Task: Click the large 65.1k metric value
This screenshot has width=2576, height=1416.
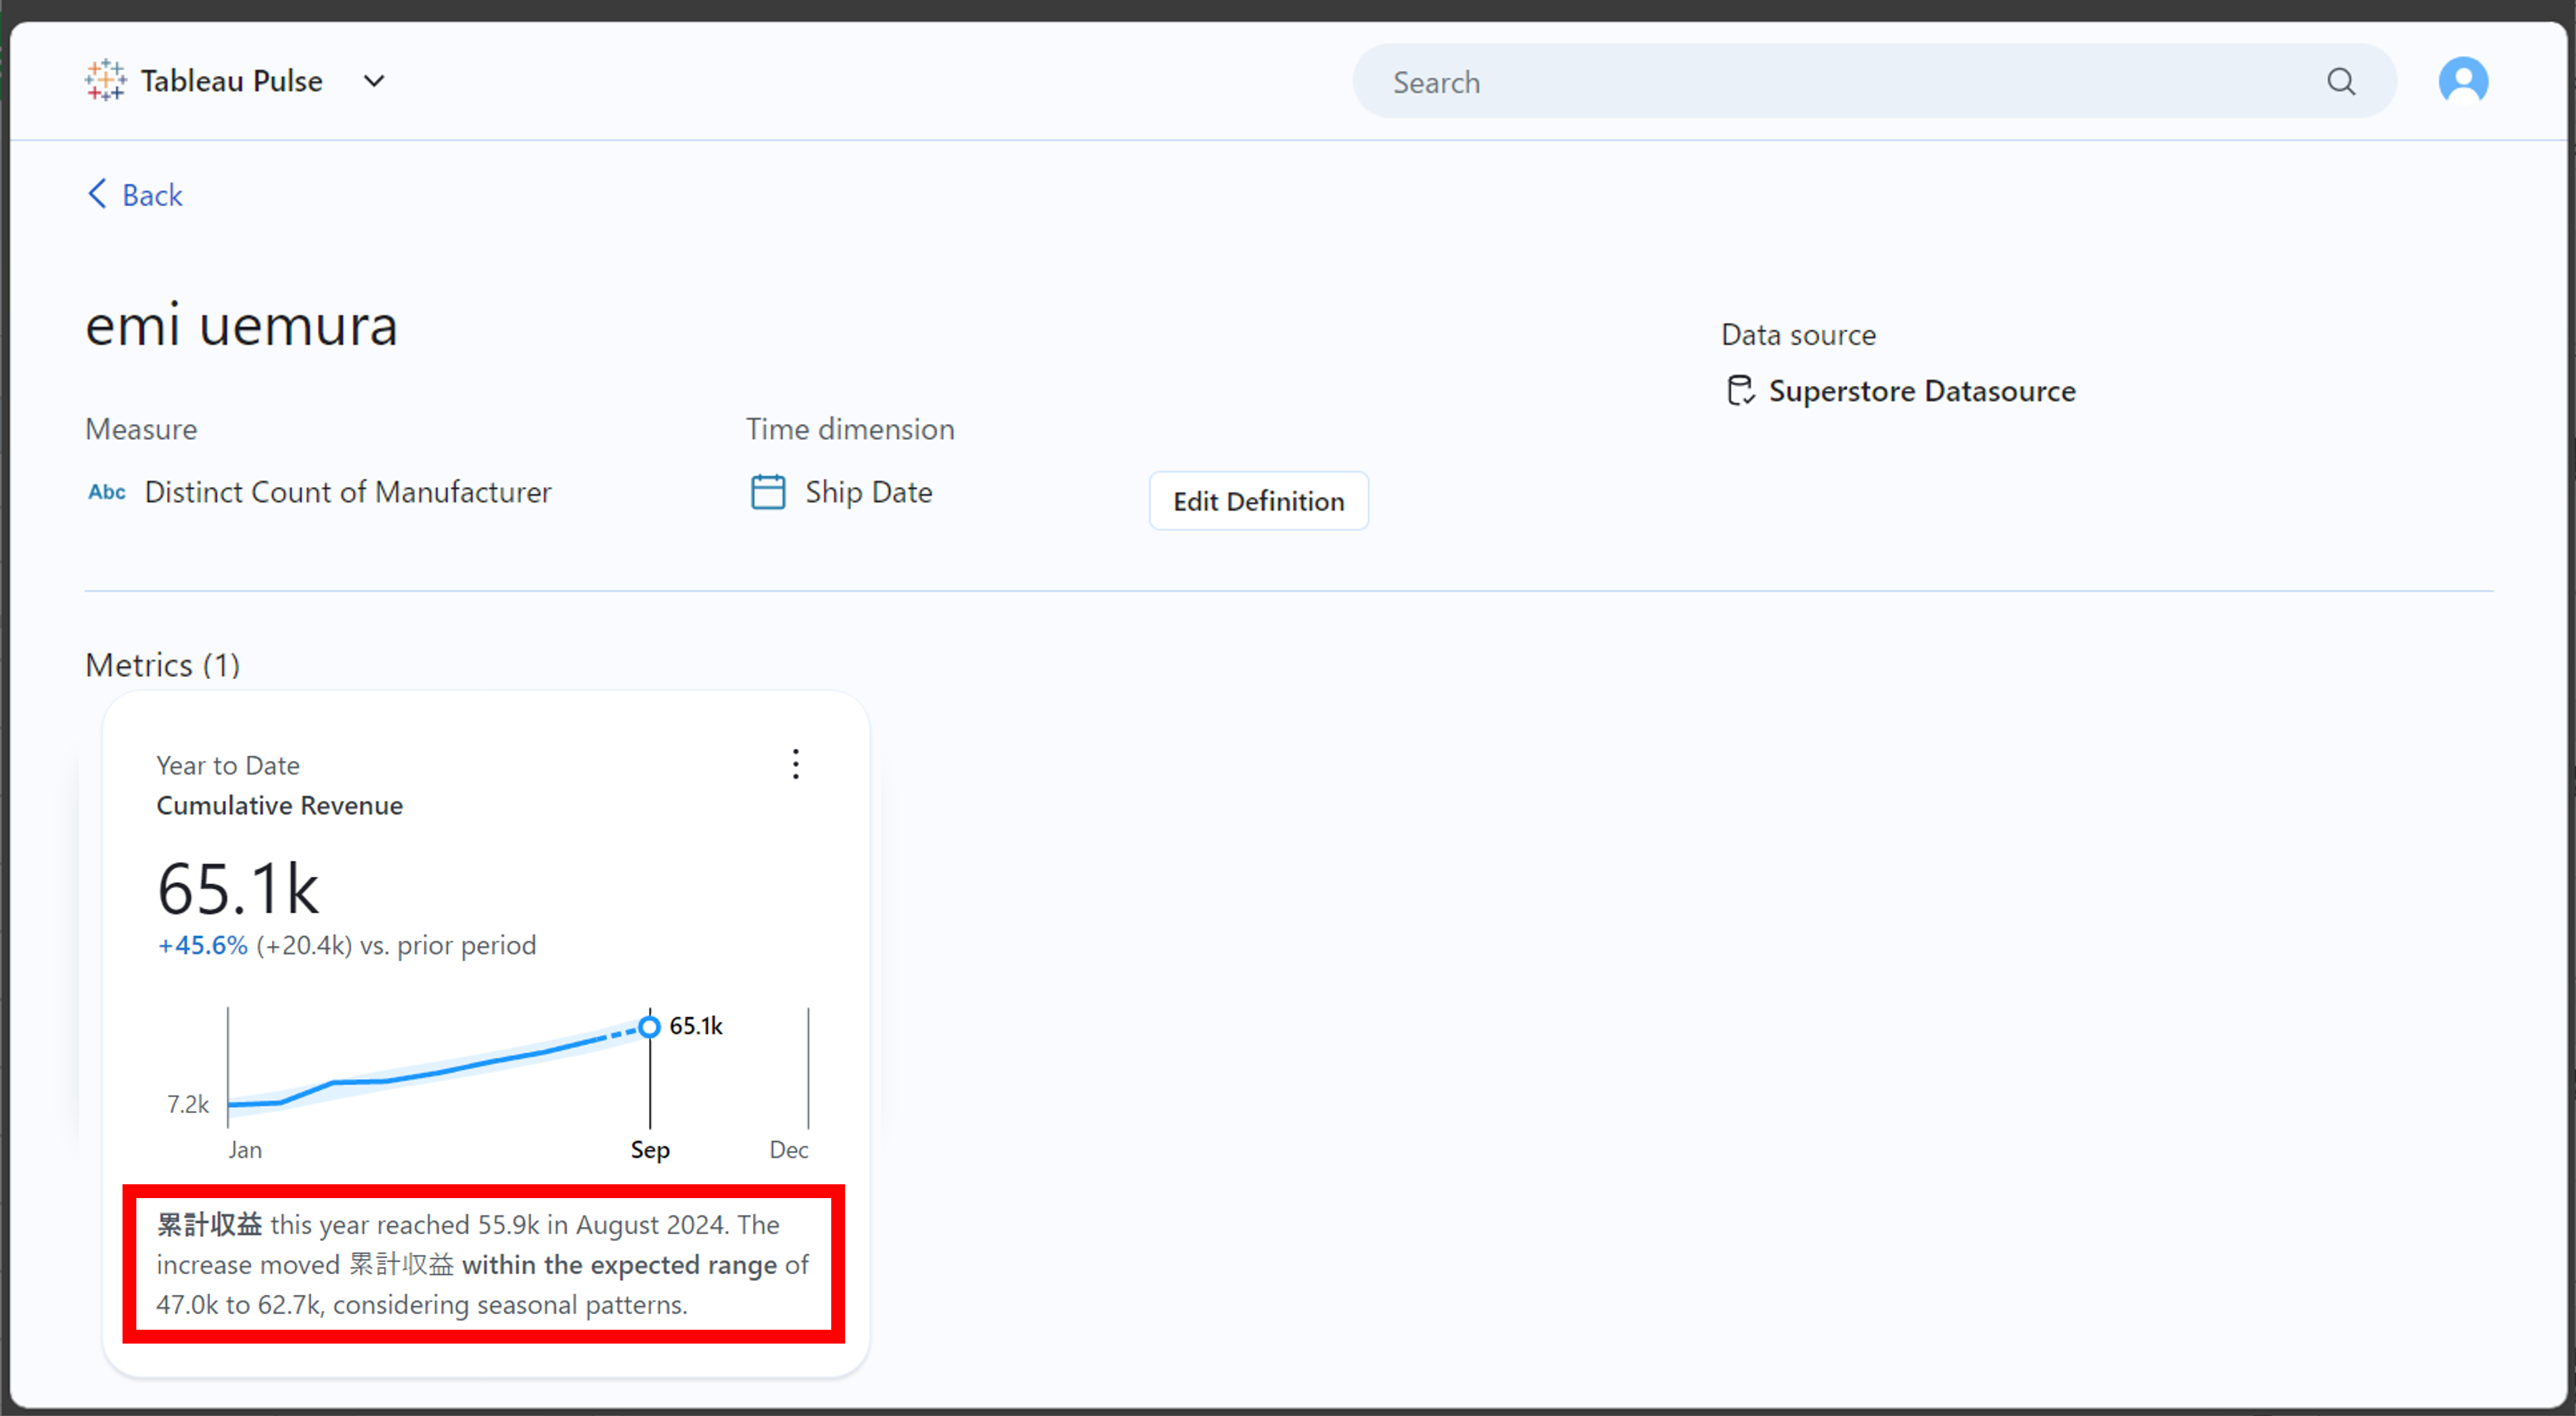Action: pyautogui.click(x=238, y=888)
